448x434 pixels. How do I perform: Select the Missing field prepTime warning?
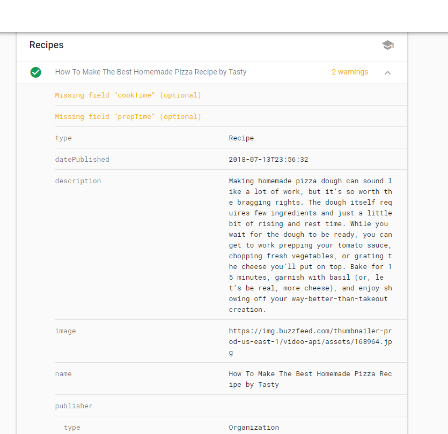(x=128, y=116)
